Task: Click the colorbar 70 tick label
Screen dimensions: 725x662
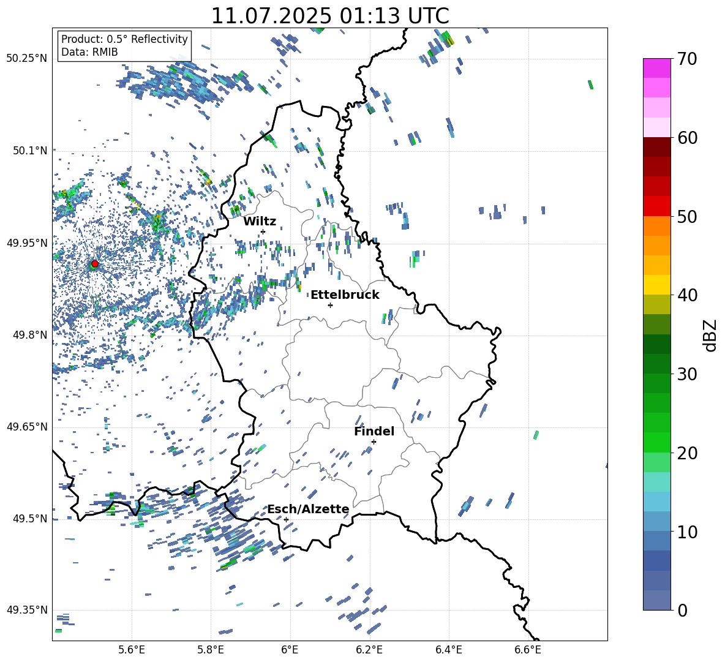Action: 687,59
